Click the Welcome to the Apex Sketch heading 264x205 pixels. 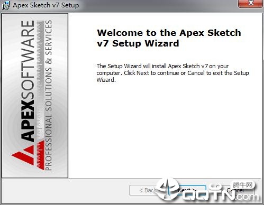[169, 33]
